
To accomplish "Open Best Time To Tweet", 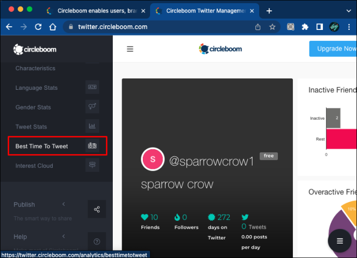I will point(57,146).
